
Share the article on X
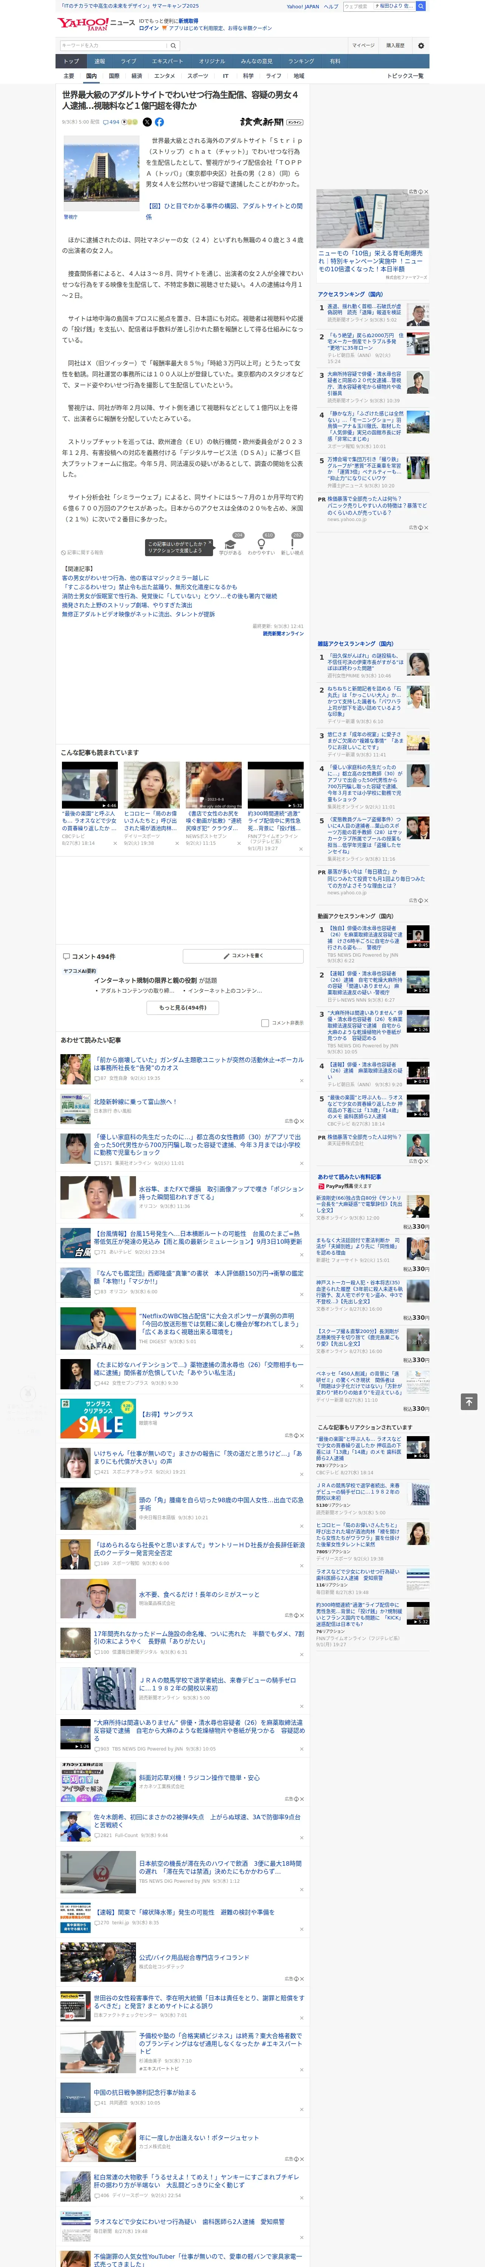(x=147, y=122)
